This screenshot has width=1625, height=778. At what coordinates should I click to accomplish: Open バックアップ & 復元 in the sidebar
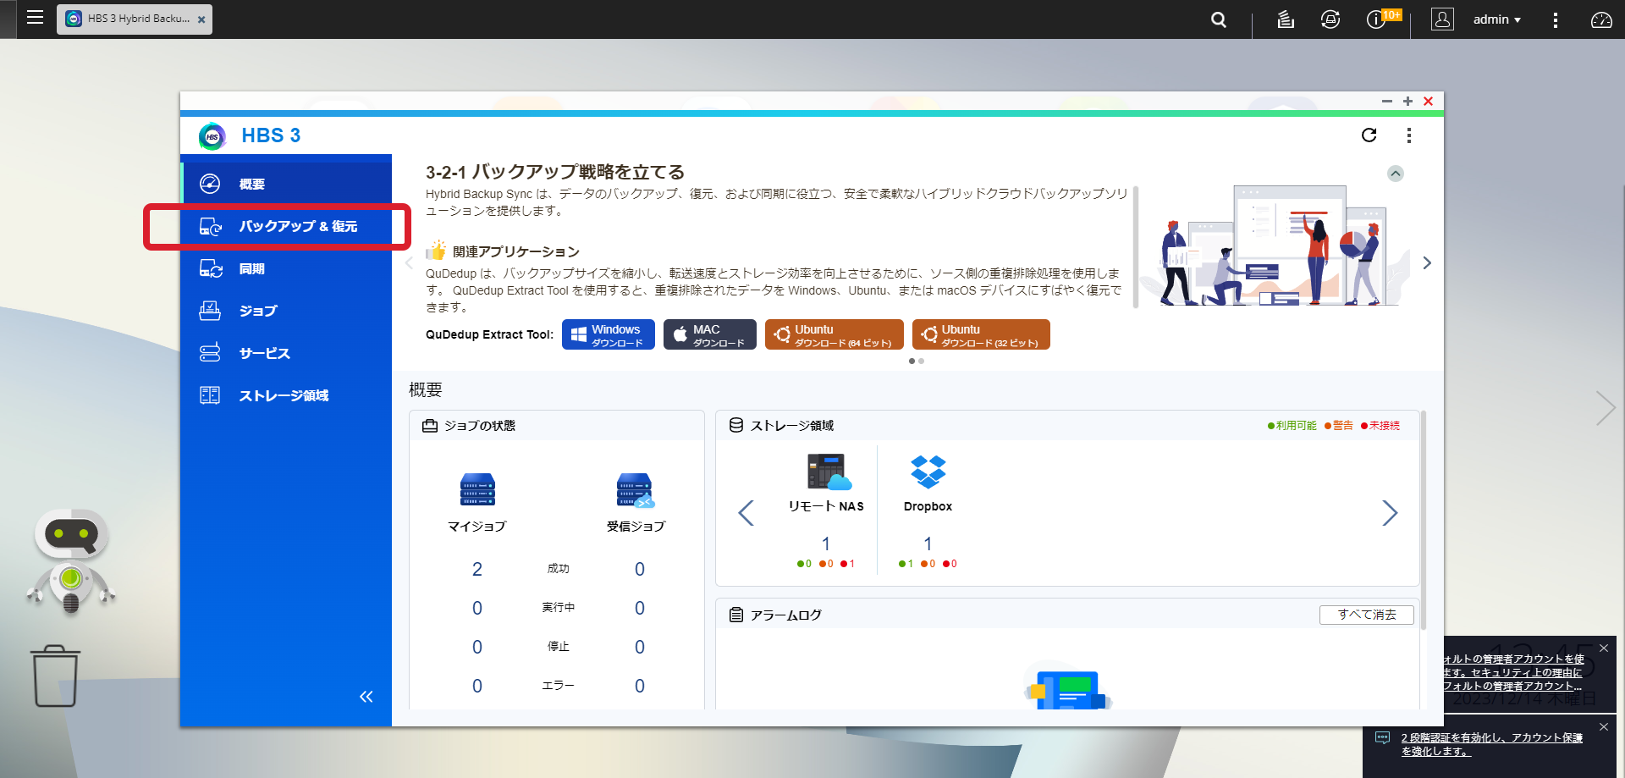coord(286,226)
